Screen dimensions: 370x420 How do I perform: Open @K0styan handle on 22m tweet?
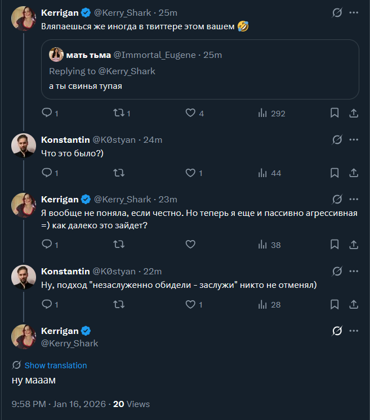click(114, 272)
